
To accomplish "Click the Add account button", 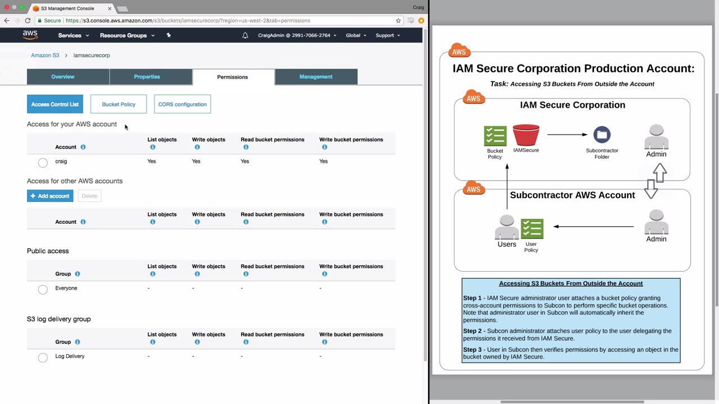I will point(50,196).
